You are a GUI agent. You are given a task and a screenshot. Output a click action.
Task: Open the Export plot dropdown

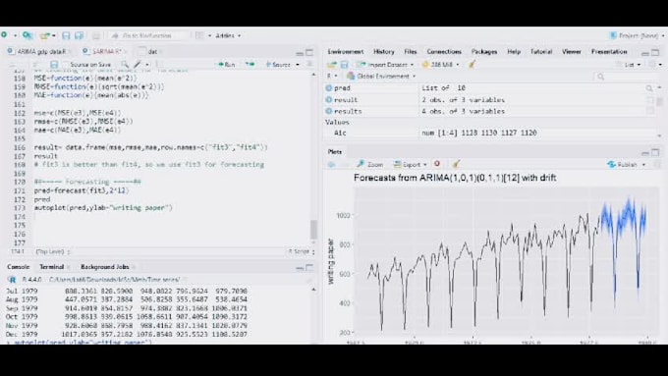[411, 164]
